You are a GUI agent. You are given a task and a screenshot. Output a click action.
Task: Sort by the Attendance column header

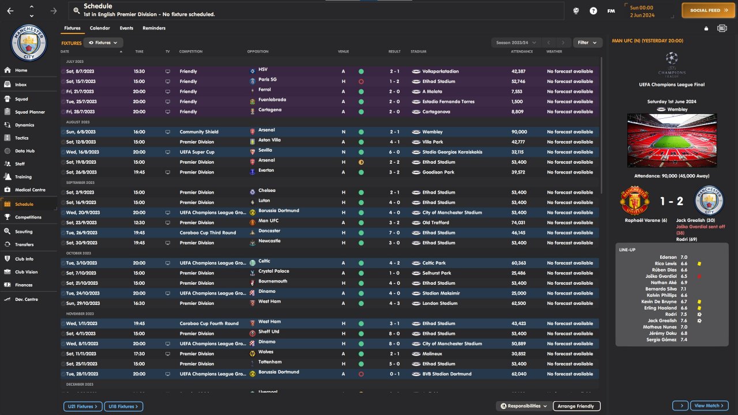[522, 52]
